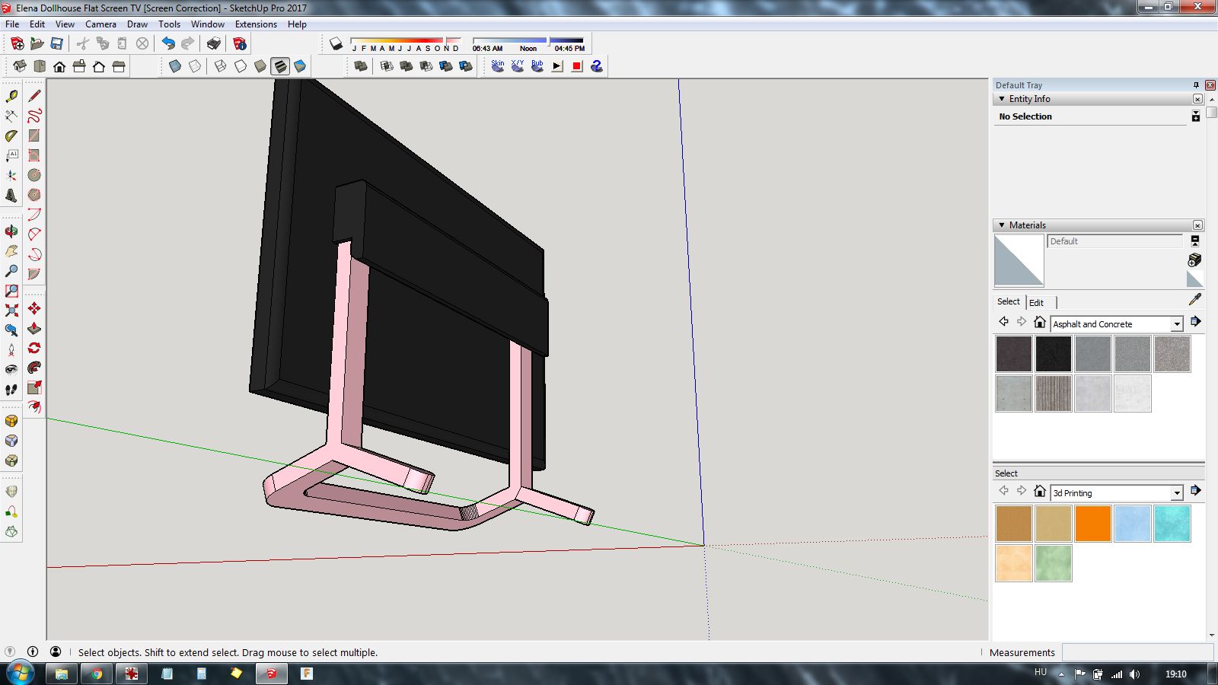Open the Extensions menu
Image resolution: width=1218 pixels, height=685 pixels.
[256, 24]
